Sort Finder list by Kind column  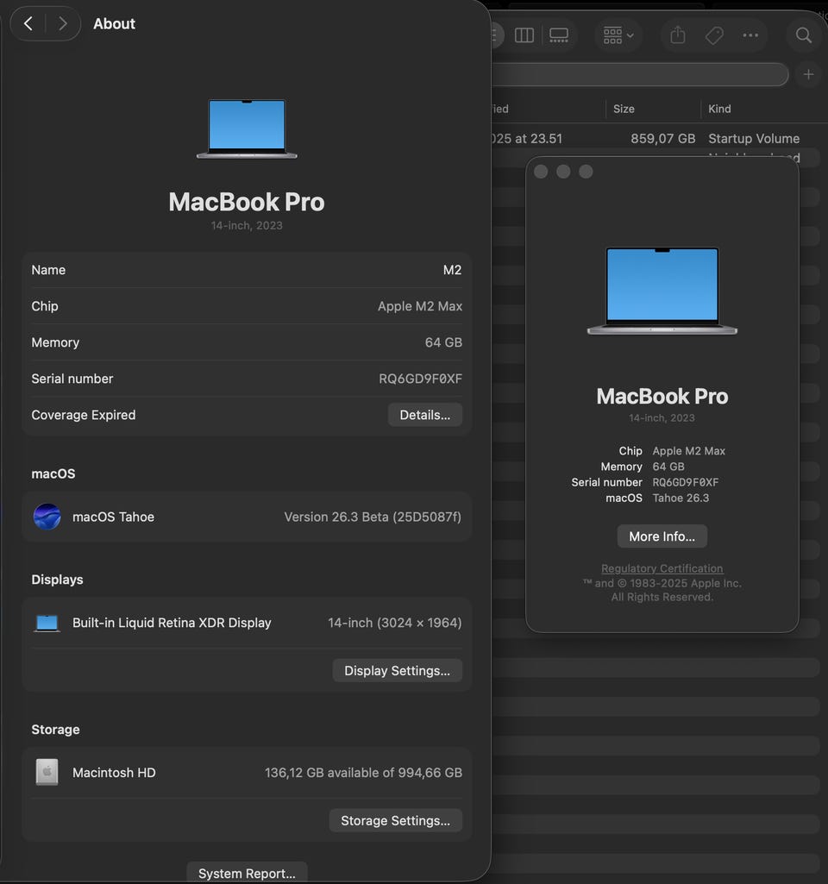719,109
